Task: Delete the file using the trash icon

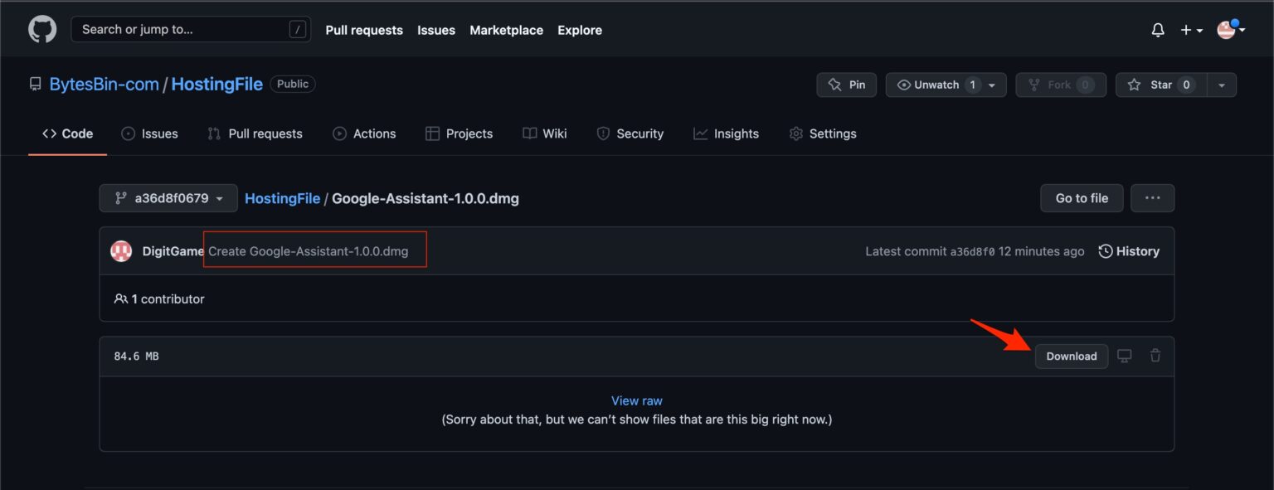Action: tap(1155, 355)
